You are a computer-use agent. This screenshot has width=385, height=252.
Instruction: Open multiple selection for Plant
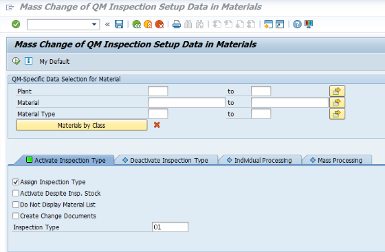coord(337,91)
